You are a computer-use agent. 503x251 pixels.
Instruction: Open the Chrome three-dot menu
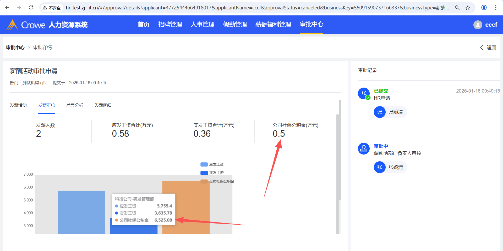(496, 8)
